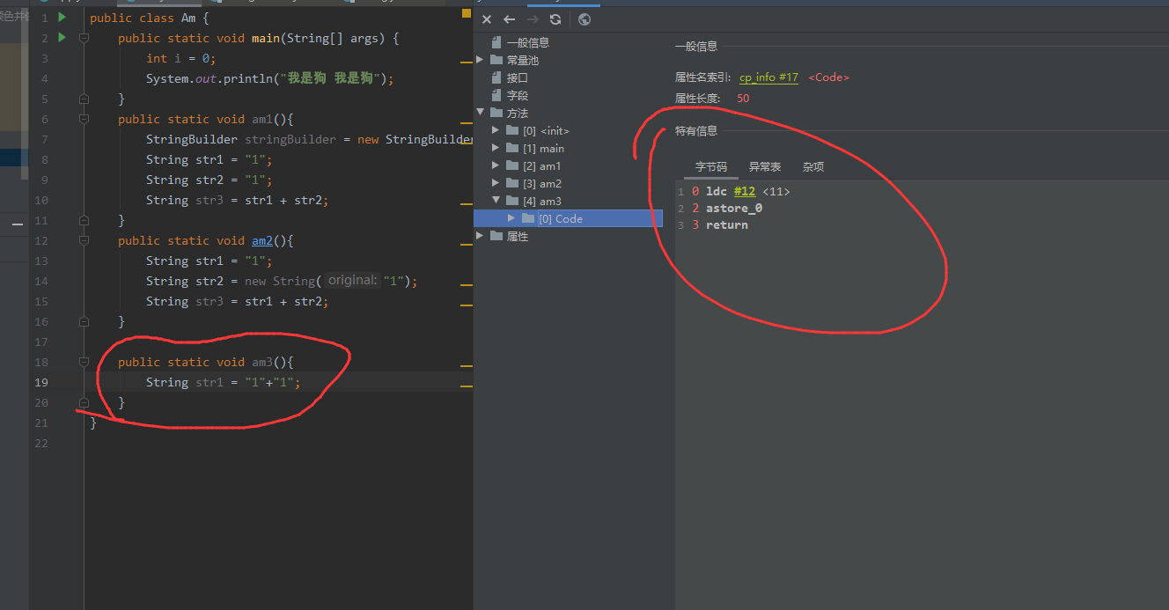Open the 杂项 tab
This screenshot has width=1169, height=610.
click(813, 166)
